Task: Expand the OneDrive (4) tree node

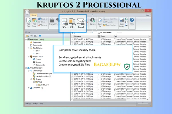Action: 28,88
